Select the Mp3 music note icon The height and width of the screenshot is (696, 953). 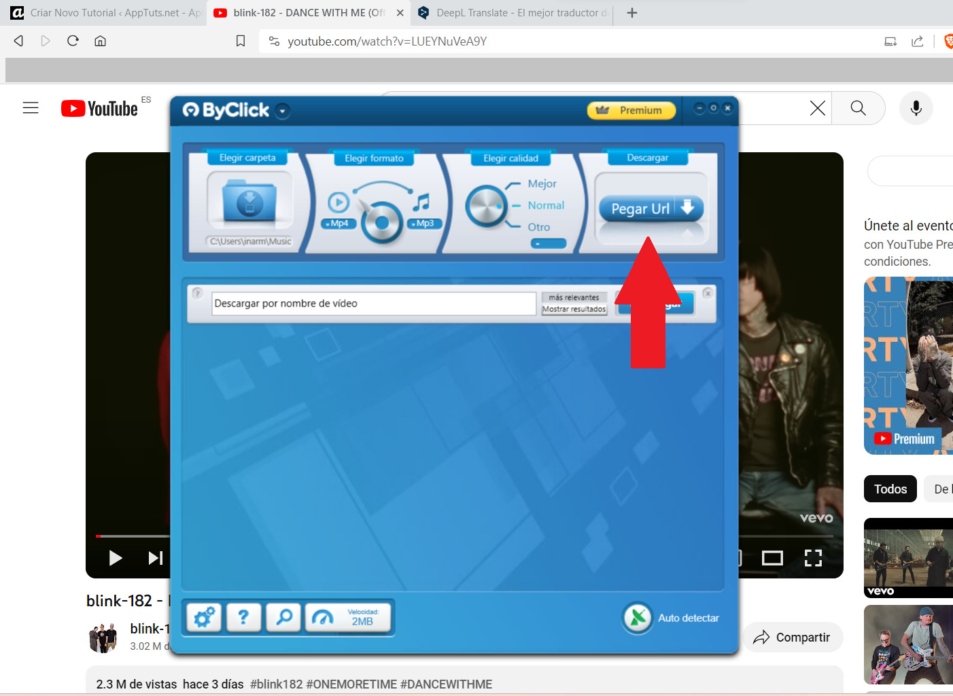(x=421, y=202)
